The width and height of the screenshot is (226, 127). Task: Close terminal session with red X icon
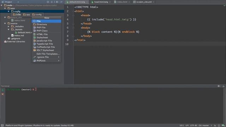point(2,94)
